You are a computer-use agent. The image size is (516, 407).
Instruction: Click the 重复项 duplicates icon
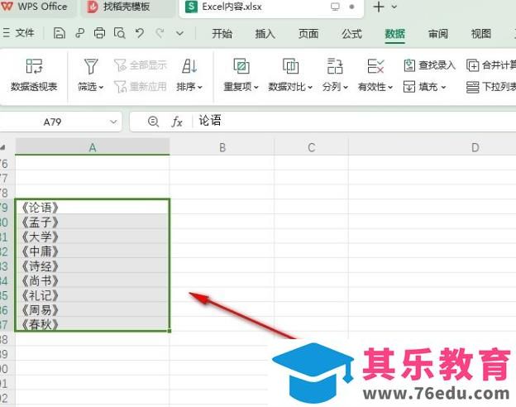click(x=241, y=66)
